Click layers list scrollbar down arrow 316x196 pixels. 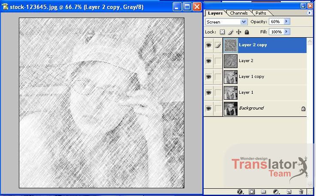click(310, 184)
